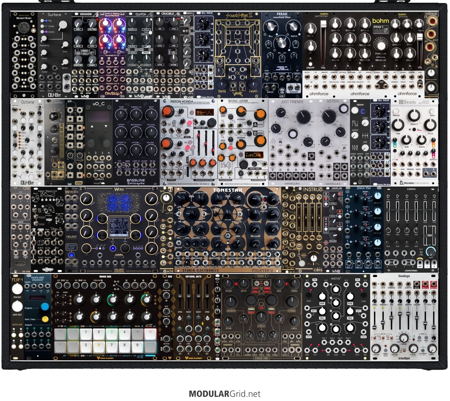The image size is (450, 401).
Task: Click the GLIDE knob on Nexus Seq
Action: [146, 299]
